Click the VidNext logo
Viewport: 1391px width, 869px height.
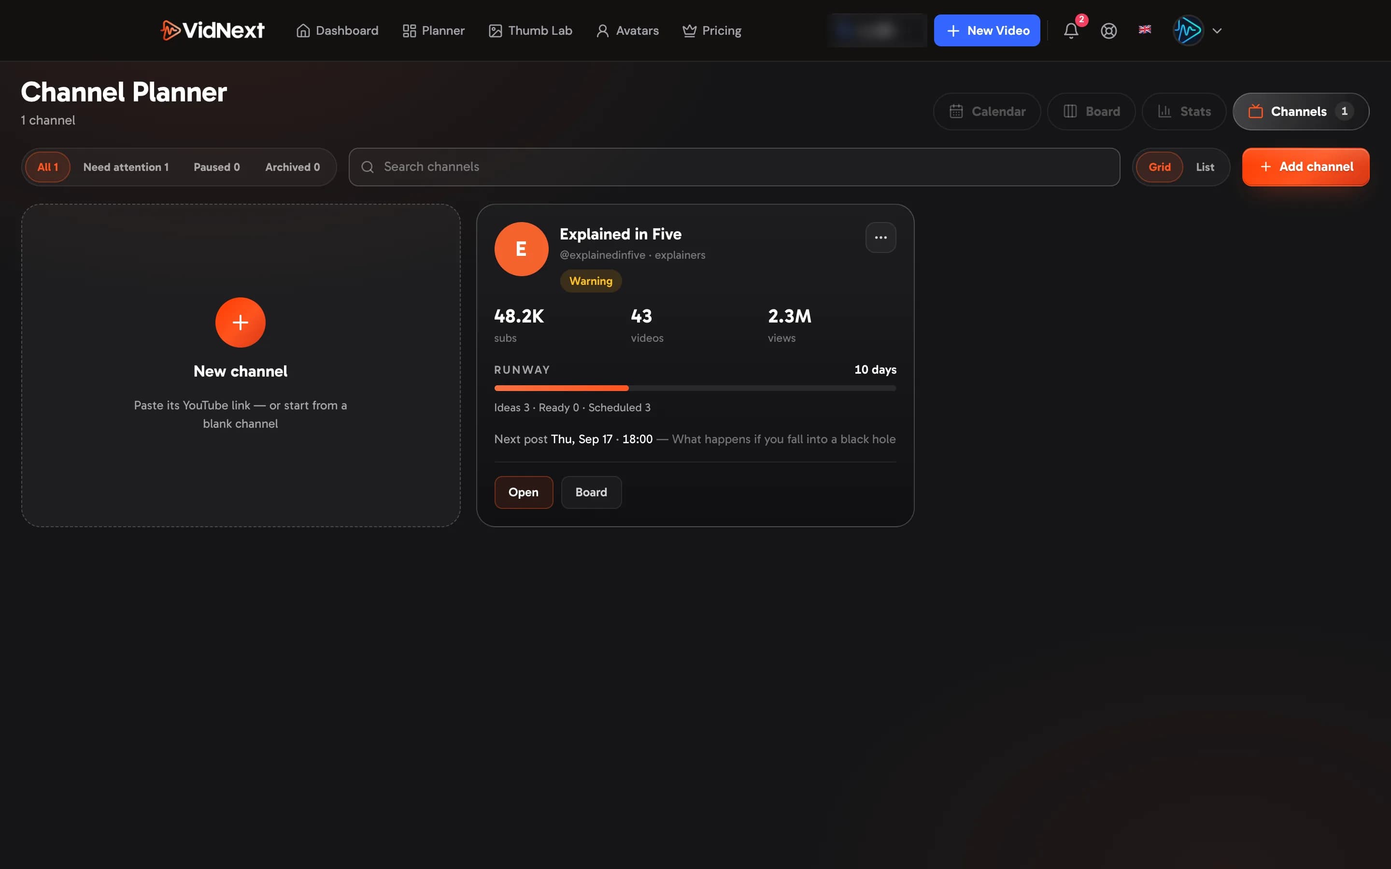[x=212, y=30]
